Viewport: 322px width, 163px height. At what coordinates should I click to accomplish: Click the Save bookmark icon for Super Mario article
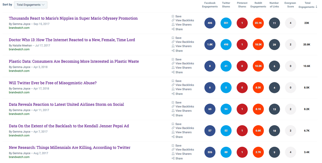point(173,16)
